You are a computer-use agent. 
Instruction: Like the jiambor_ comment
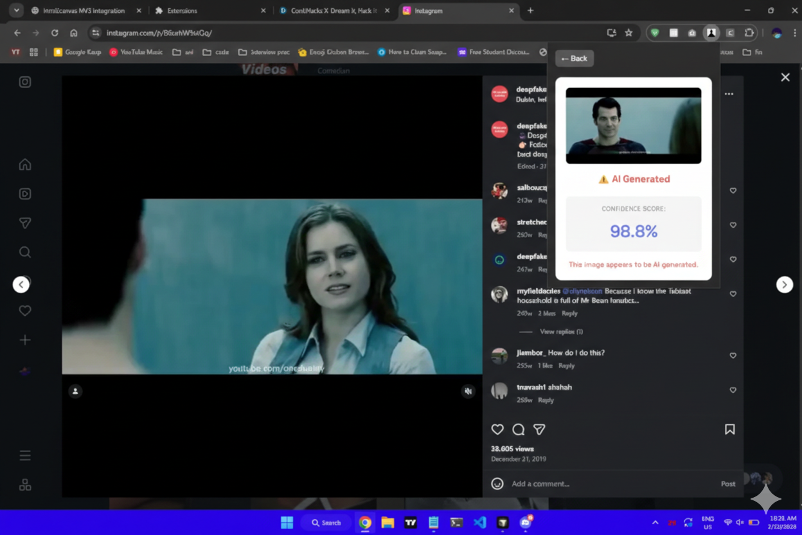(733, 356)
